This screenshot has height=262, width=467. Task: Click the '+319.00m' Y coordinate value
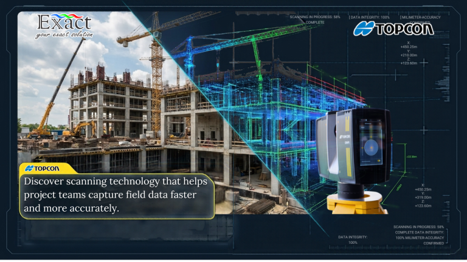(x=423, y=198)
